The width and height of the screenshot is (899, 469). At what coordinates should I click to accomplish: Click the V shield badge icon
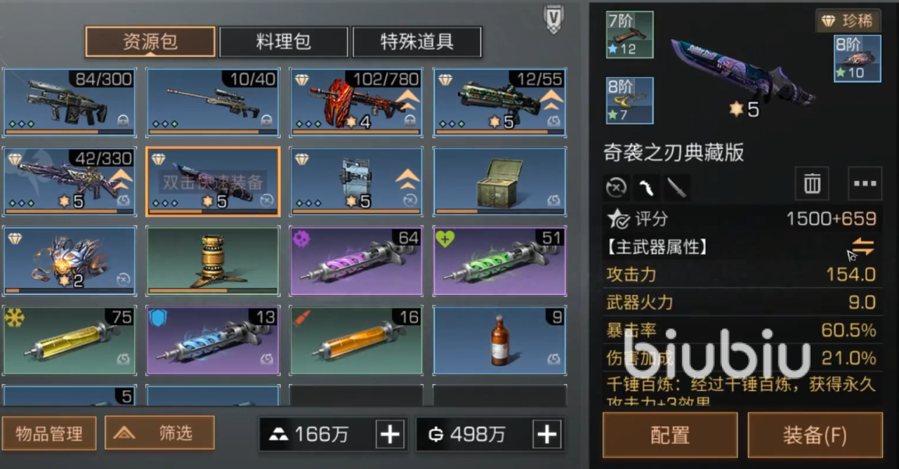[x=554, y=19]
